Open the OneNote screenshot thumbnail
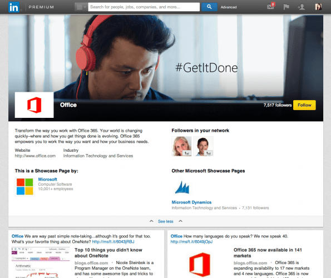 41,262
